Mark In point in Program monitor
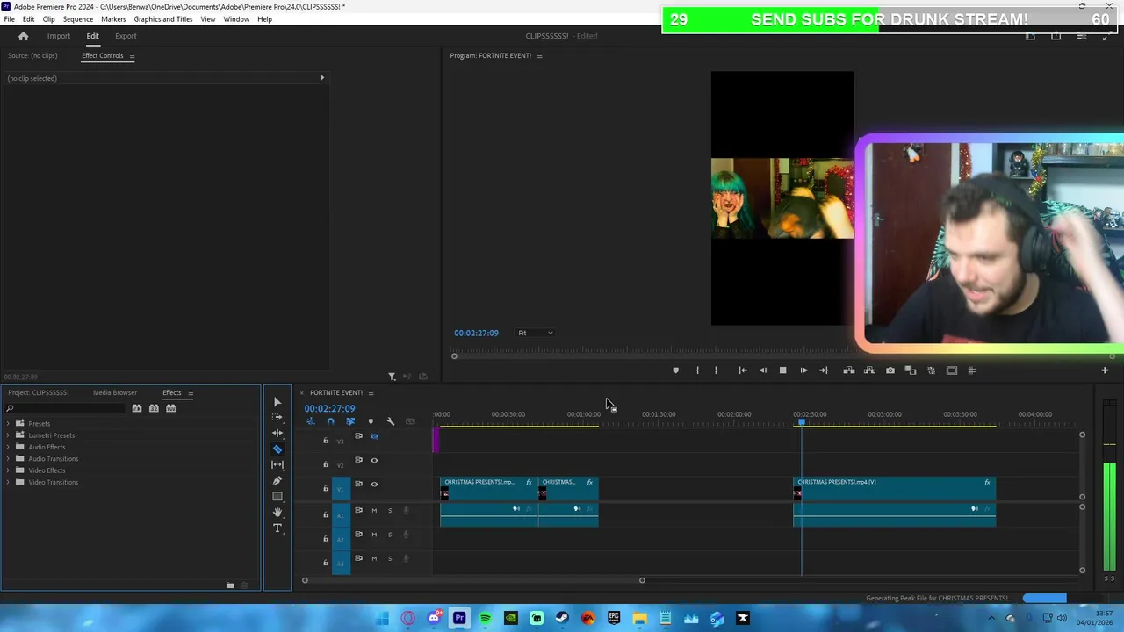The image size is (1124, 632). [x=697, y=370]
